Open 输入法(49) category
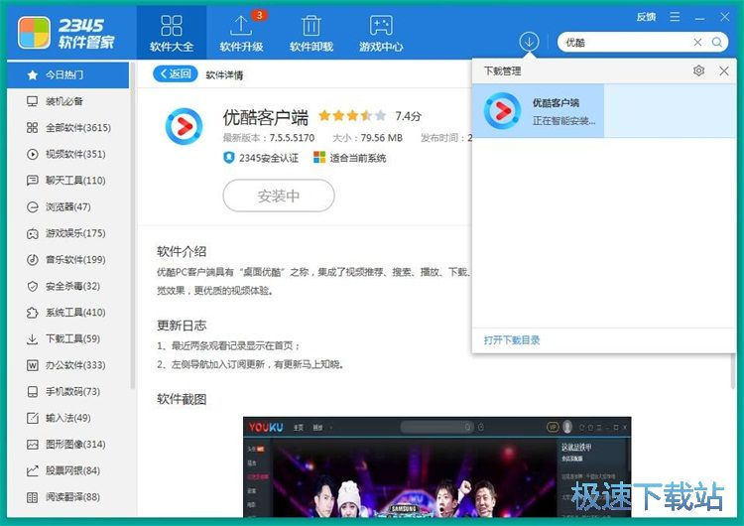 (x=67, y=418)
